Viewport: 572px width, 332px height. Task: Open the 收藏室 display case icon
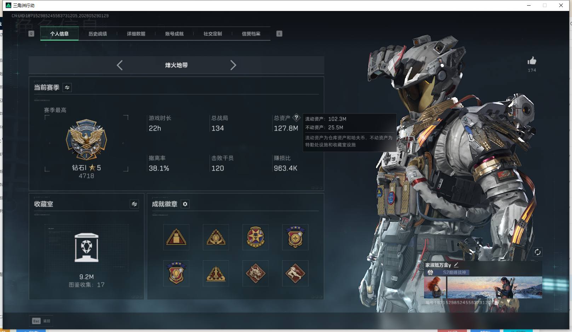click(x=86, y=247)
